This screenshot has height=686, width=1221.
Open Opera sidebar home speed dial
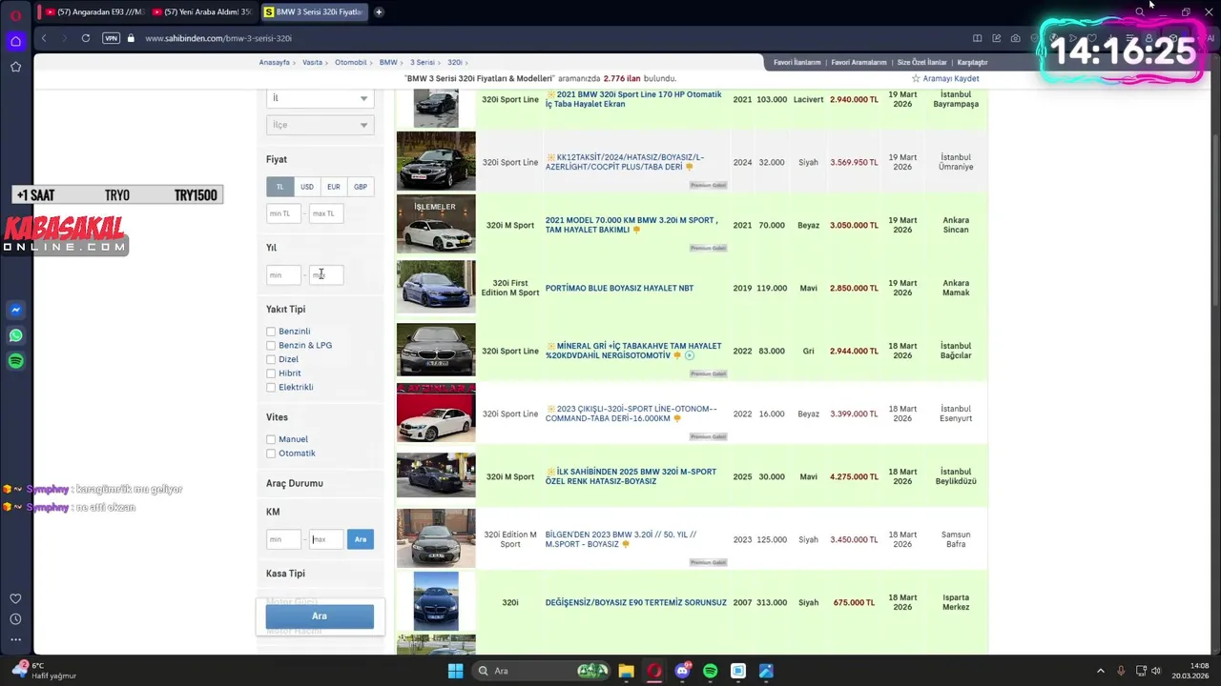15,41
